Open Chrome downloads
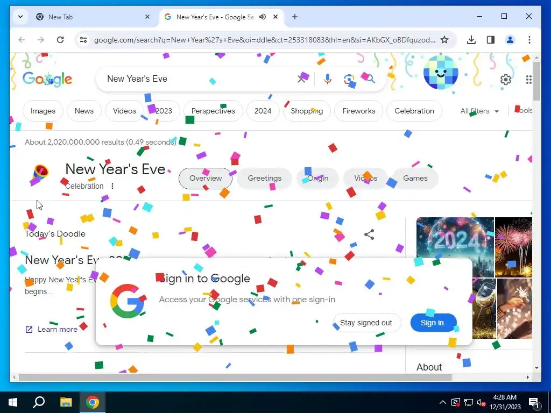 (x=471, y=40)
